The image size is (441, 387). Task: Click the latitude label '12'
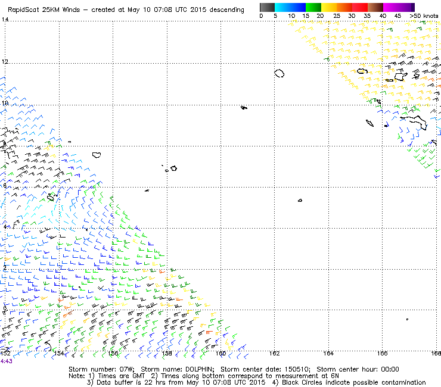coord(5,61)
